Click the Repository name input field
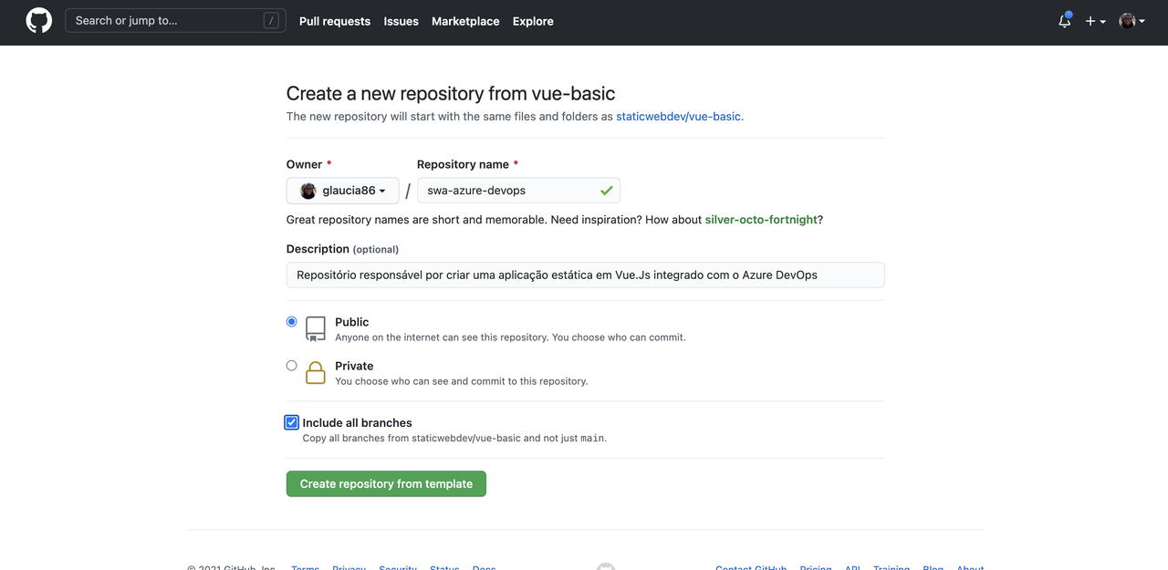The height and width of the screenshot is (570, 1168). [x=518, y=191]
